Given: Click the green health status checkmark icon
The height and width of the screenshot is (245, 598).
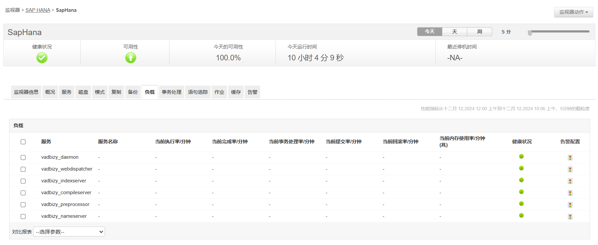Looking at the screenshot, I should click(42, 58).
